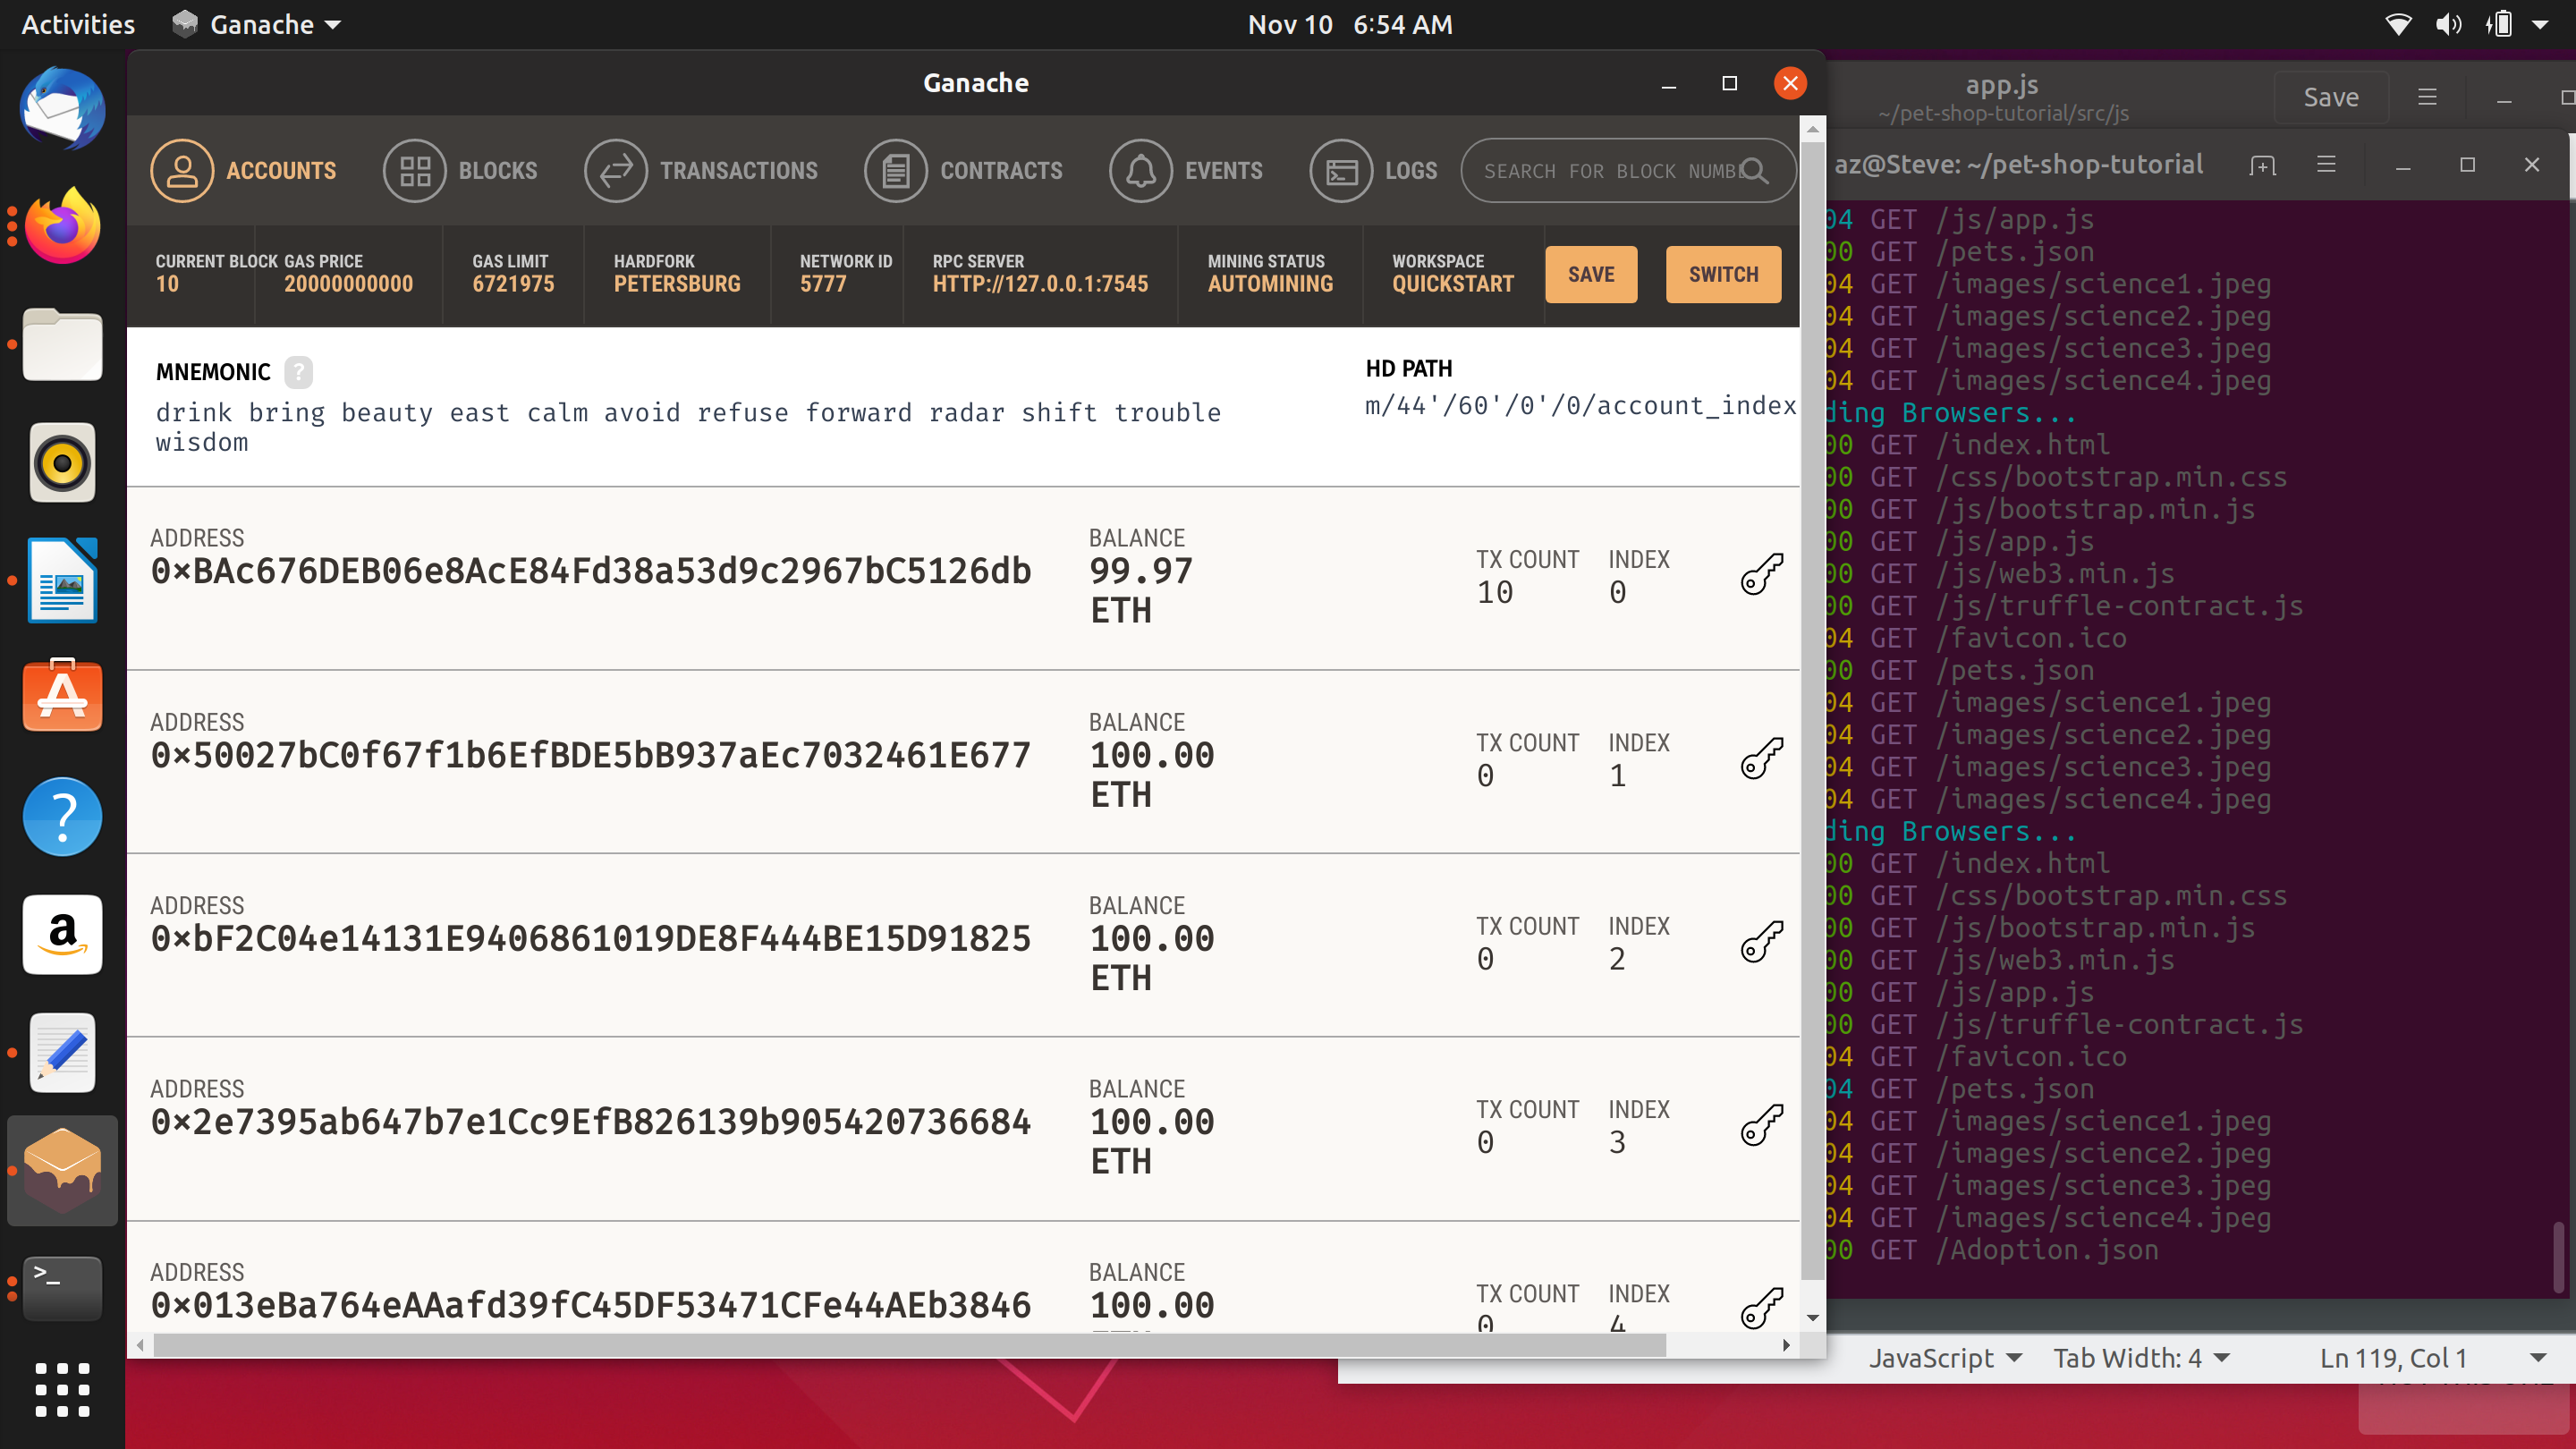Show private key for account index 0
Viewport: 2576px width, 1449px height.
(x=1761, y=574)
